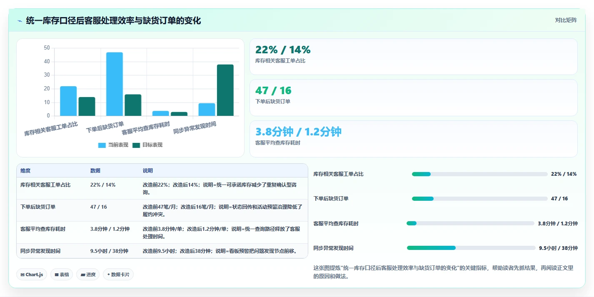
Task: Click the description cell starting 改造前9.5小时
Action: tap(220, 251)
